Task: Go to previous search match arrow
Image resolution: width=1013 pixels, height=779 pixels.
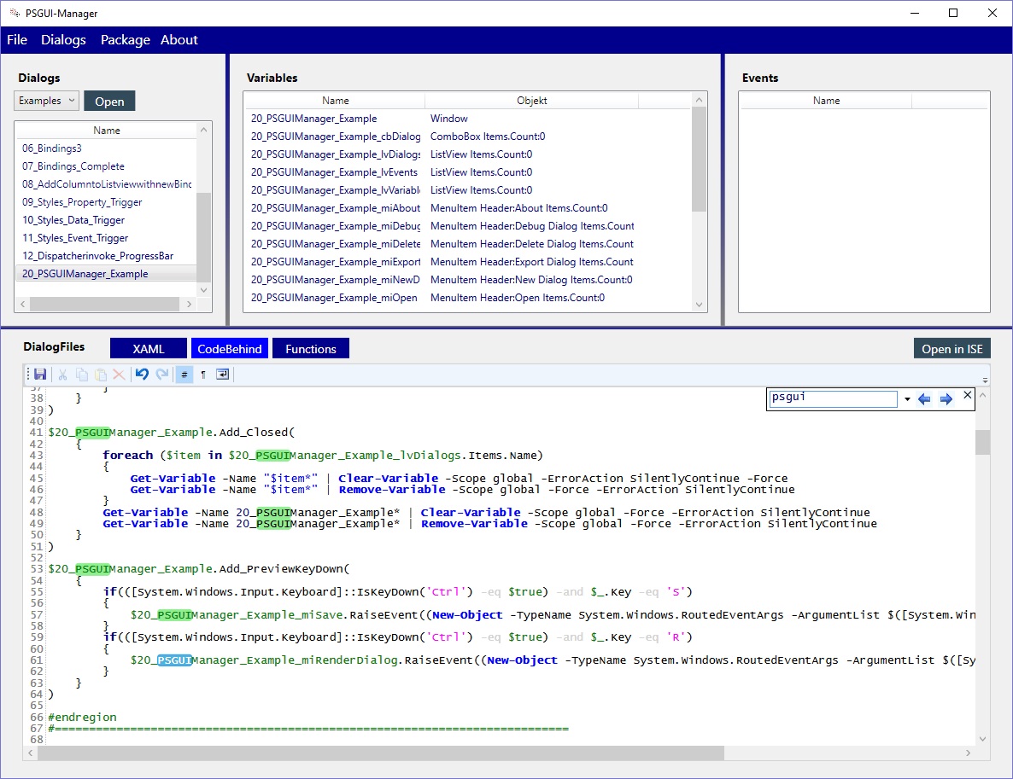Action: [x=924, y=398]
